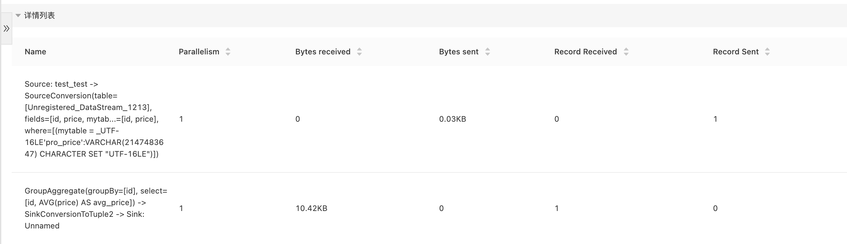
Task: Click the Bytes sent header label
Action: (x=459, y=52)
